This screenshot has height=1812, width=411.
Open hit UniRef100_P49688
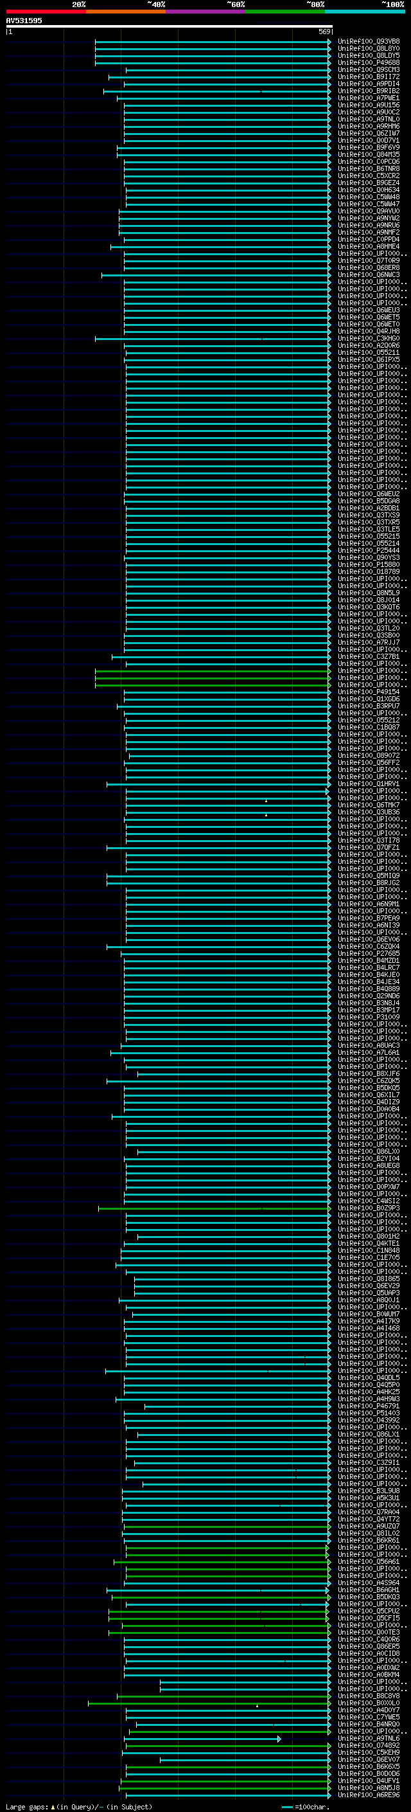[368, 62]
